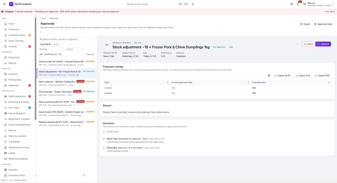Open notifications bell icon
Image resolution: width=337 pixels, height=183 pixels.
(298, 4)
